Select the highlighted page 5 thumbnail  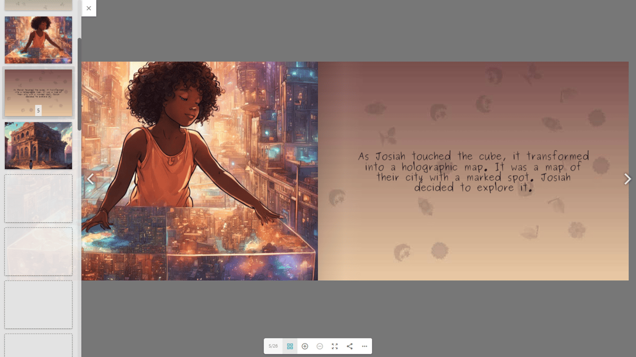pyautogui.click(x=38, y=93)
